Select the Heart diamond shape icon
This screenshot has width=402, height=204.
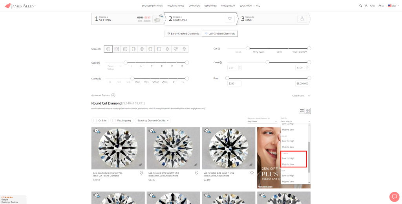pyautogui.click(x=176, y=49)
